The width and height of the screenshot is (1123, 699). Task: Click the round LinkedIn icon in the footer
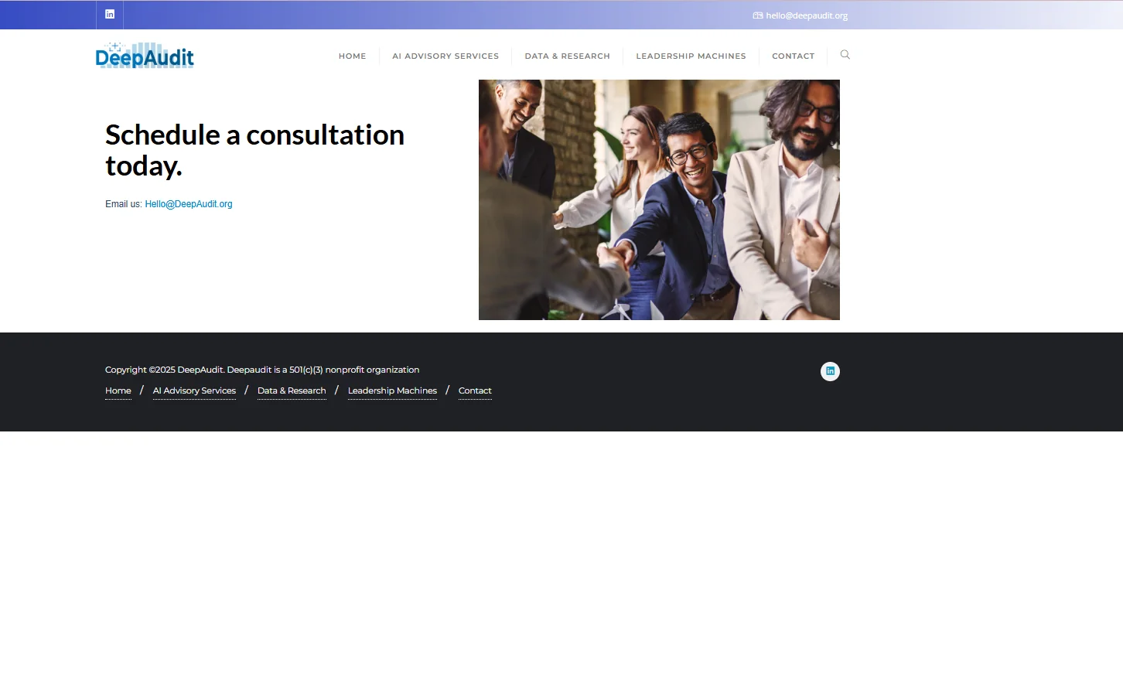[x=830, y=371]
